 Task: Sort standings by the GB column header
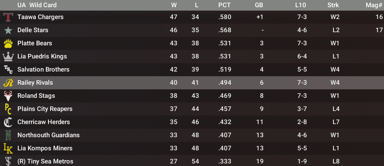259,5
